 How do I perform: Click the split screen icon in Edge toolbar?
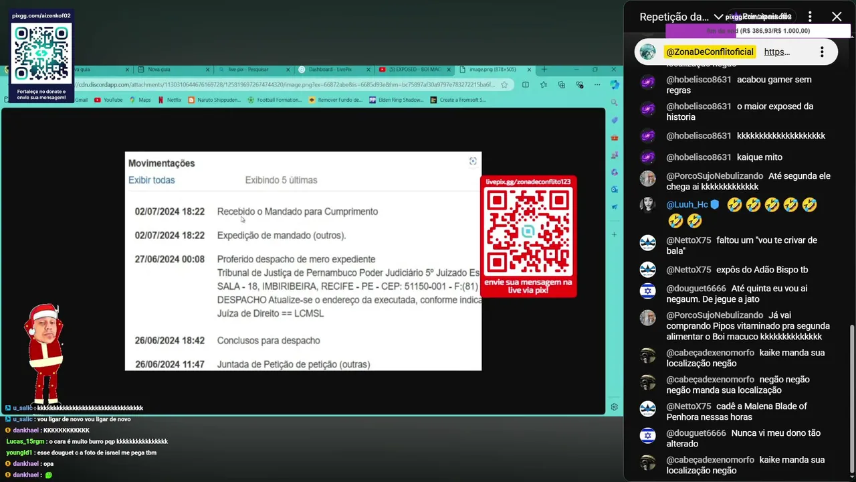[x=526, y=84]
